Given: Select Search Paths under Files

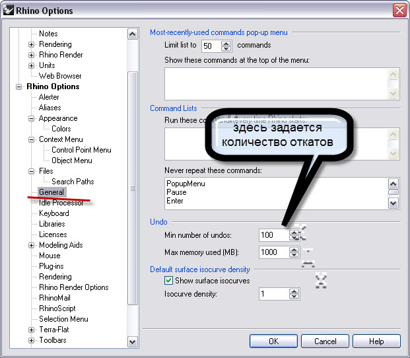Looking at the screenshot, I should (x=73, y=182).
